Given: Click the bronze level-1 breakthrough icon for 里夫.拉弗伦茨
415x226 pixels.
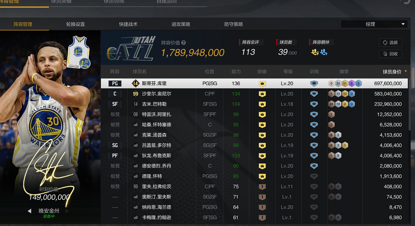Looking at the screenshot, I should coord(262,186).
